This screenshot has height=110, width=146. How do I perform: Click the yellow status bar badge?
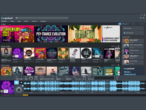[x=25, y=95]
